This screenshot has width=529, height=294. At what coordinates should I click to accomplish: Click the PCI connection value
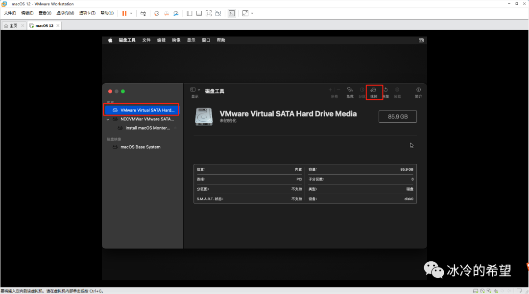point(299,180)
